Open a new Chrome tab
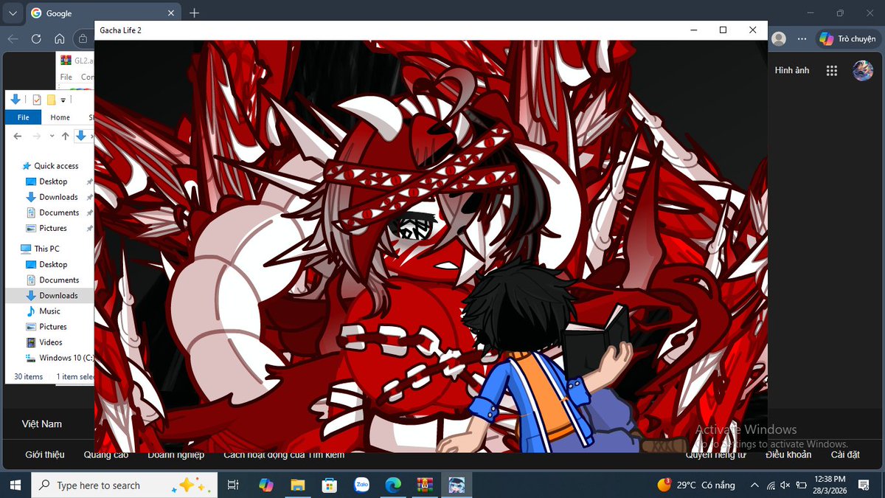The height and width of the screenshot is (498, 885). pos(195,13)
